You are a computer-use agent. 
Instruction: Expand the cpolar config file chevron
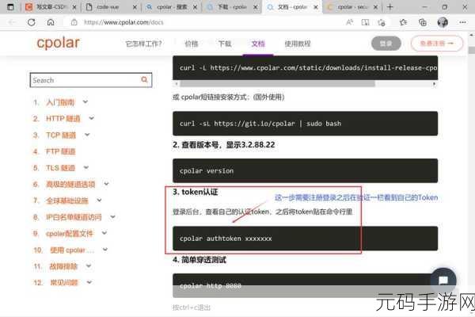click(104, 233)
